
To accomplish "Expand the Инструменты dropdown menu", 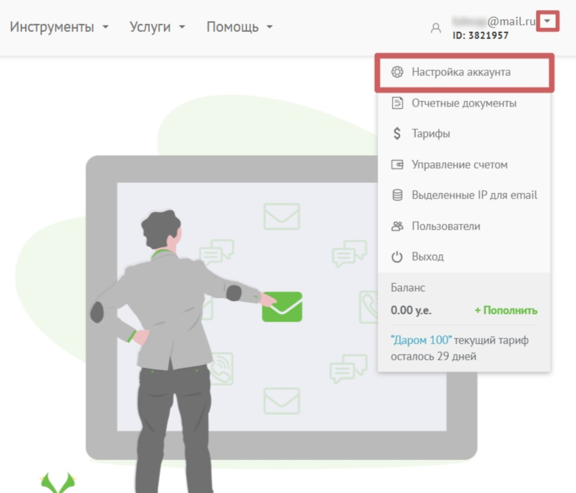I will point(59,27).
